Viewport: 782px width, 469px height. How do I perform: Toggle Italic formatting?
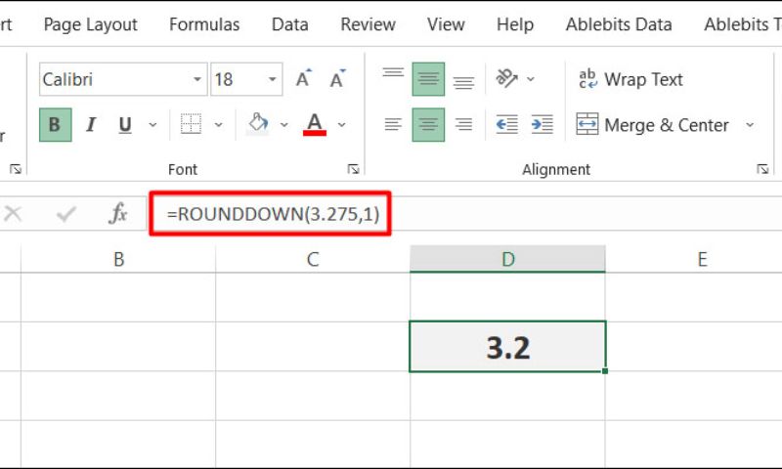tap(91, 125)
